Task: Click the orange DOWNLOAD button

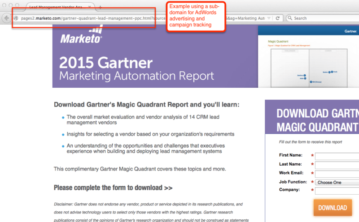Action: 333,208
